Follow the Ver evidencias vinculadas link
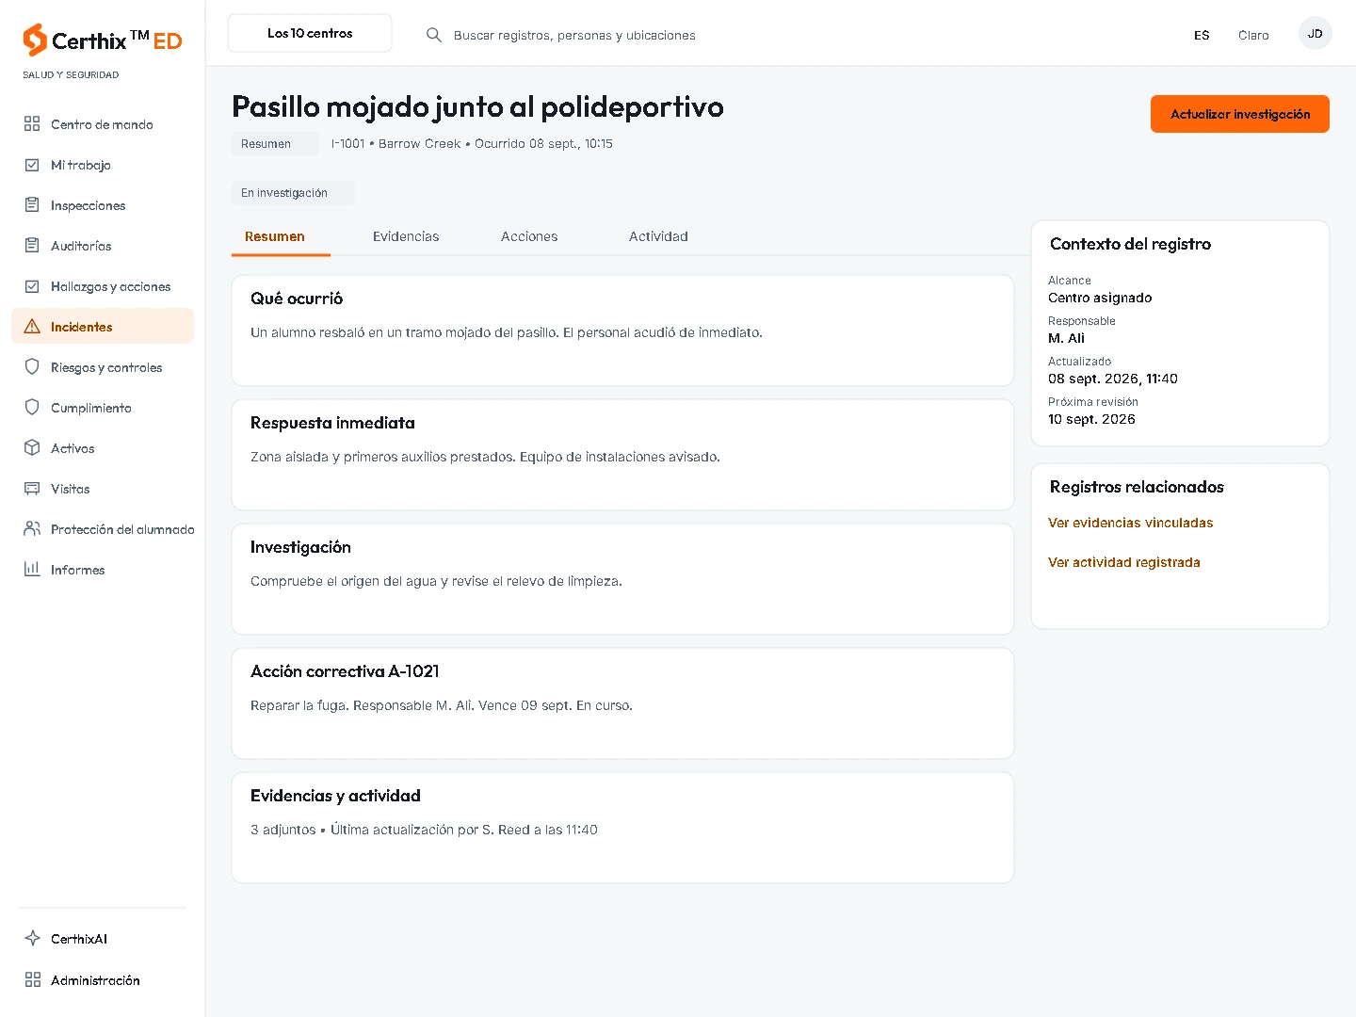The height and width of the screenshot is (1017, 1356). (1130, 523)
